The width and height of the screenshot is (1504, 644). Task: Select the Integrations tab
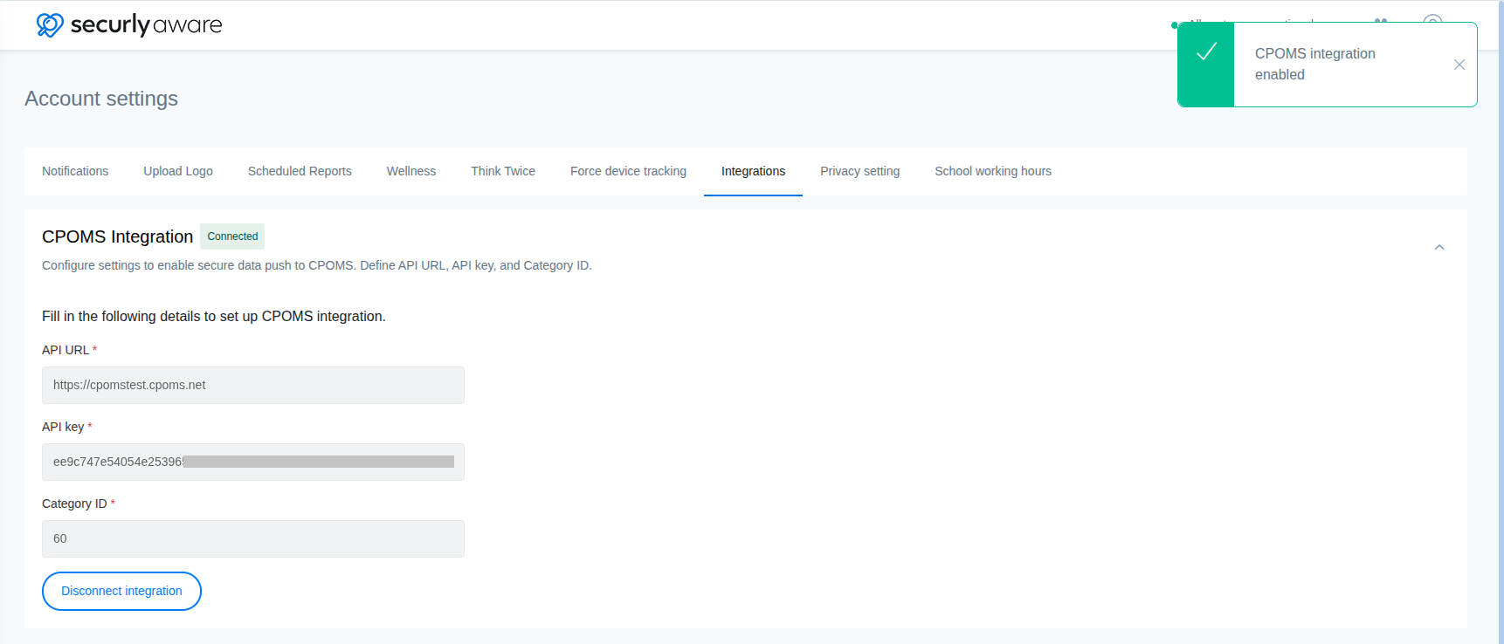coord(753,171)
